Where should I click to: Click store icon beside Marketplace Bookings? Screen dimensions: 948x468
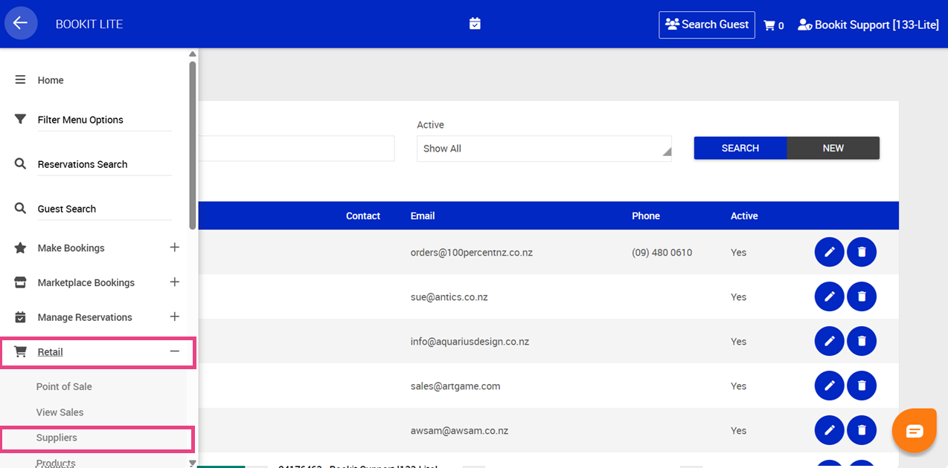[20, 282]
